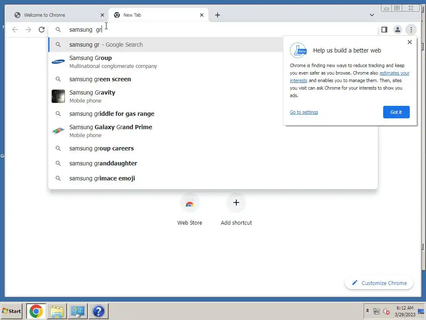This screenshot has height=320, width=426.
Task: Close the Welcome to Chrome tab
Action: tap(102, 15)
